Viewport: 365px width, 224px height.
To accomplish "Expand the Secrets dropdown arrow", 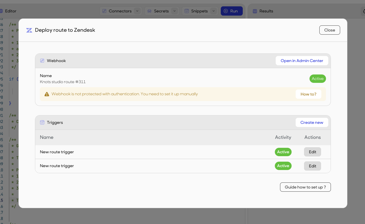I will (175, 11).
